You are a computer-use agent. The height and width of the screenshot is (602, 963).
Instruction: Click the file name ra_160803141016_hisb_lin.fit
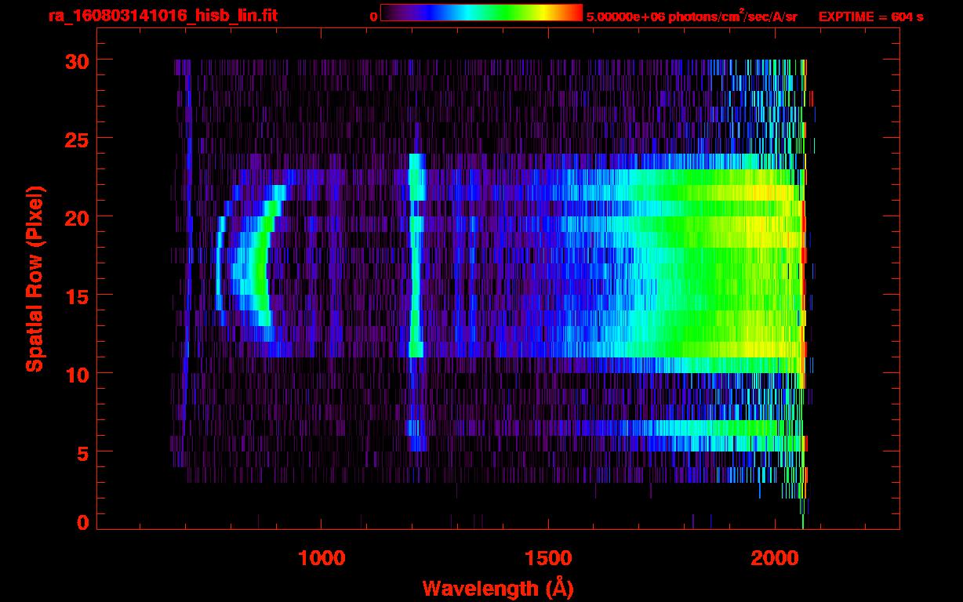(x=162, y=16)
